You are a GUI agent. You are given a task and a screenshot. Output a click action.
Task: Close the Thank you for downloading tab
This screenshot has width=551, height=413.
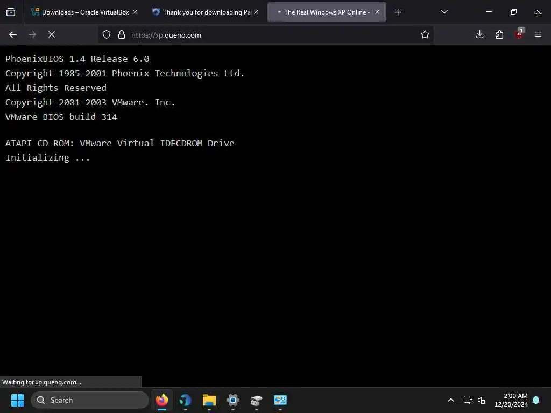coord(256,12)
